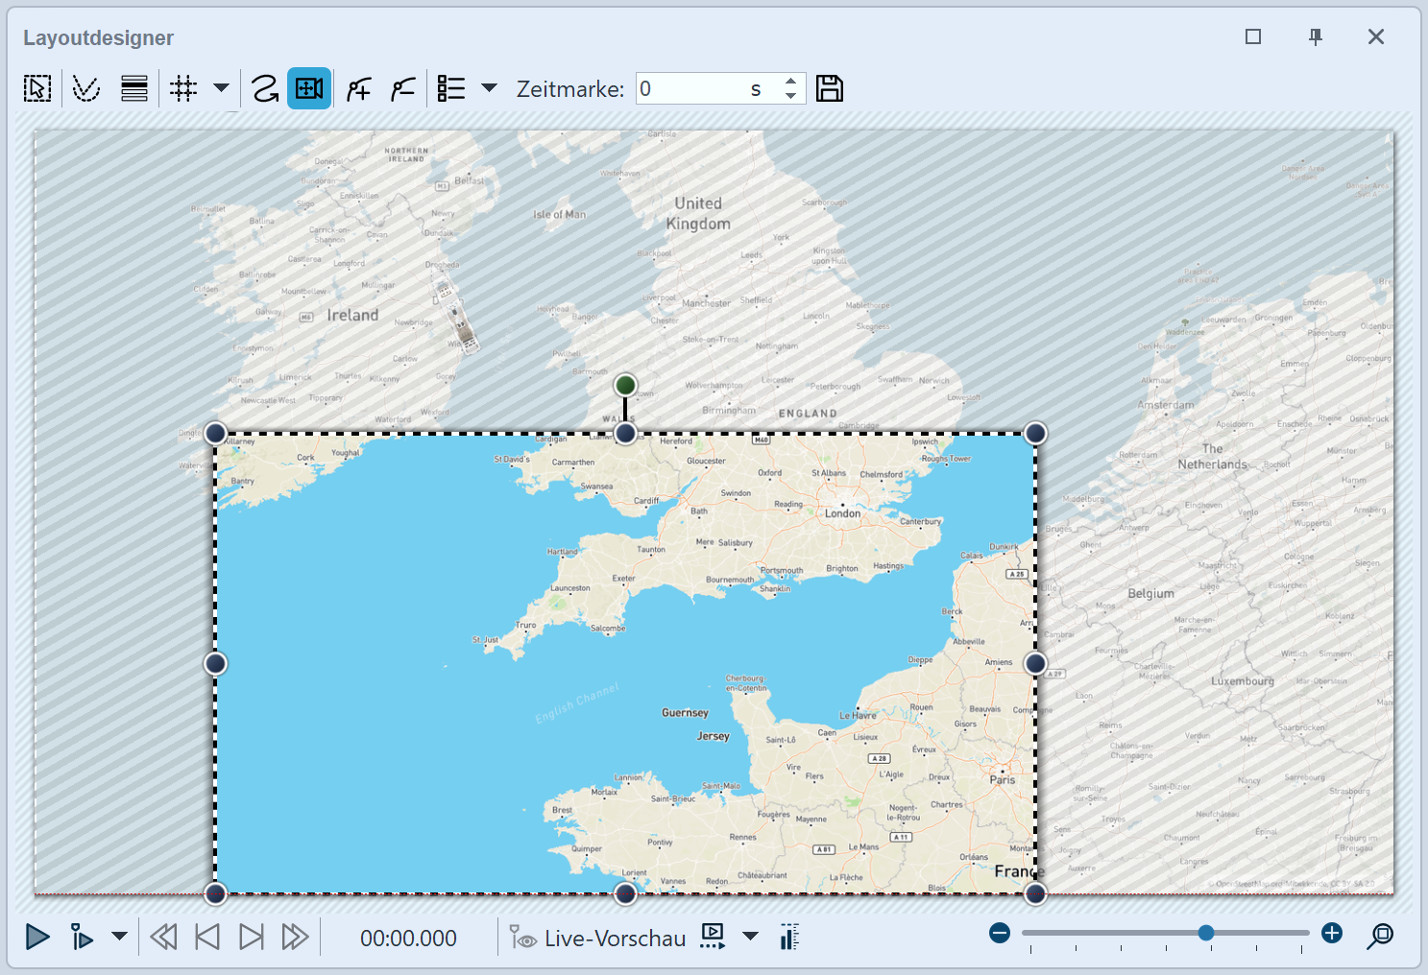1428x975 pixels.
Task: Save using the floppy disk icon
Action: click(x=830, y=89)
